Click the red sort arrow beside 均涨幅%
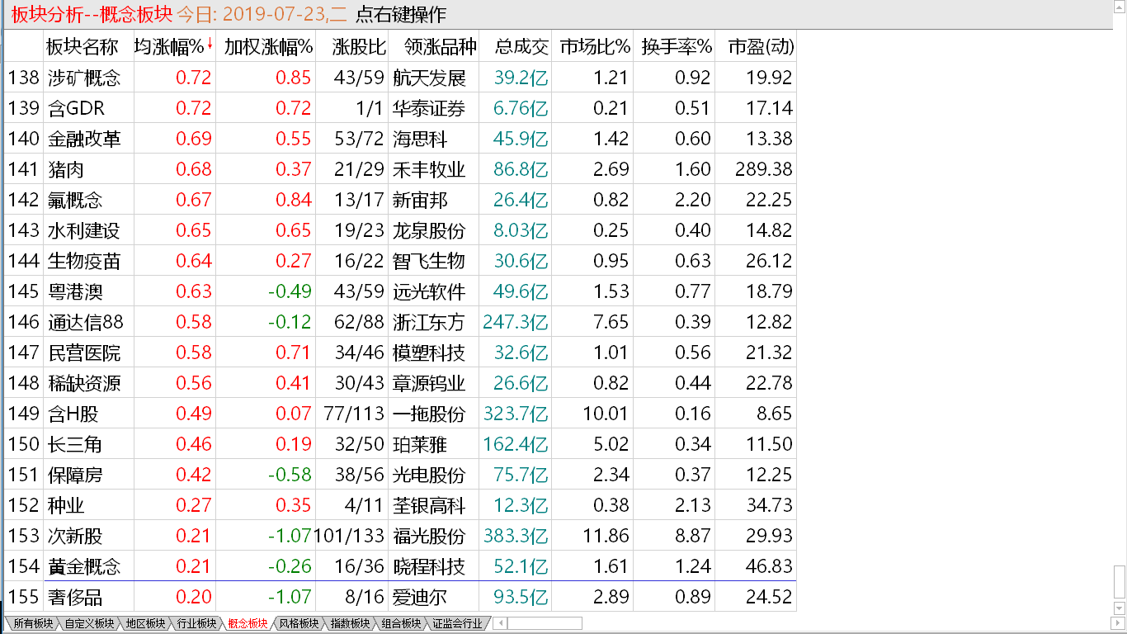 pyautogui.click(x=210, y=45)
